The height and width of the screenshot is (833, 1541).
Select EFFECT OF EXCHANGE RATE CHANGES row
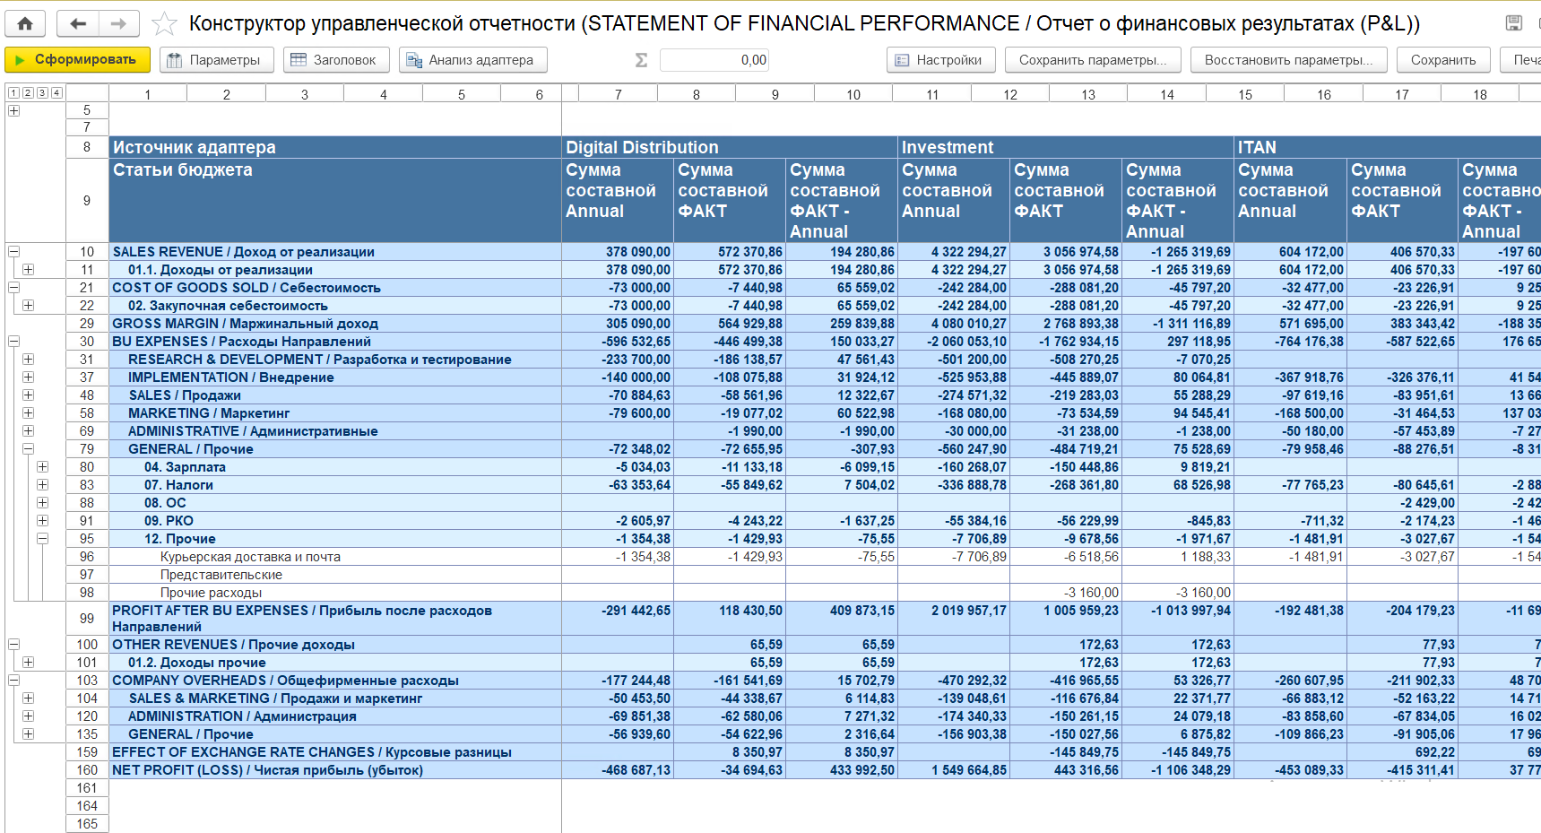pyautogui.click(x=335, y=752)
